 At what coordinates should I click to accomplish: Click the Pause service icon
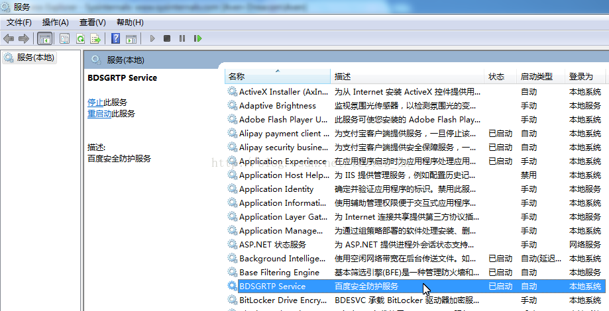coord(182,38)
